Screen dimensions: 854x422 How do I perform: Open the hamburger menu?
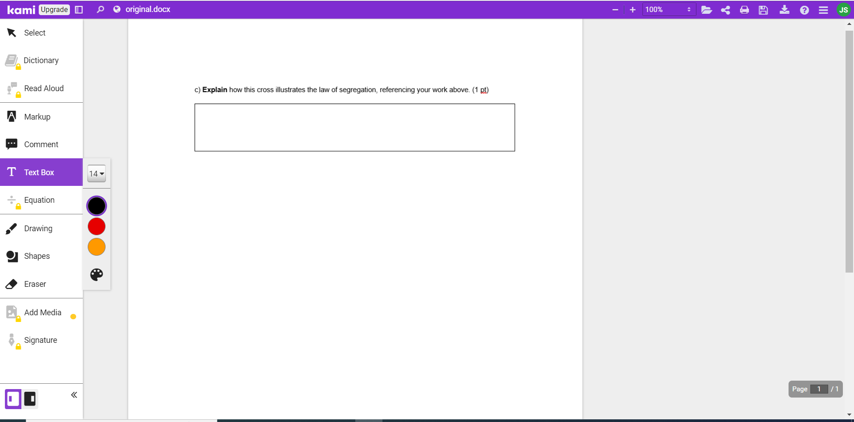[x=823, y=9]
